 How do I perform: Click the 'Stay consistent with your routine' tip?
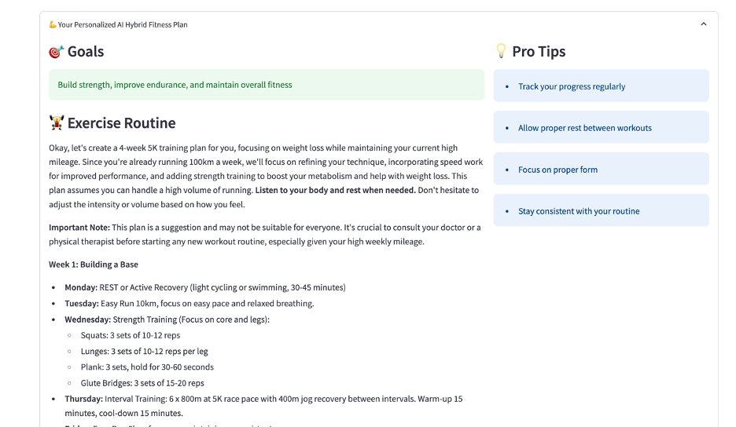(x=579, y=211)
